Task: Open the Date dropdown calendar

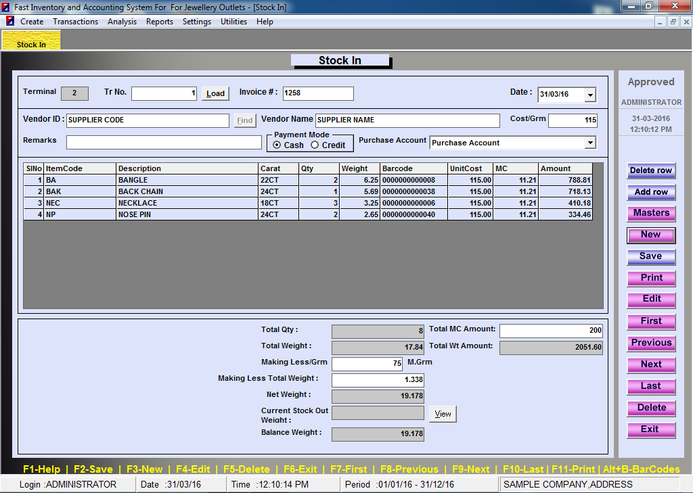Action: coord(589,95)
